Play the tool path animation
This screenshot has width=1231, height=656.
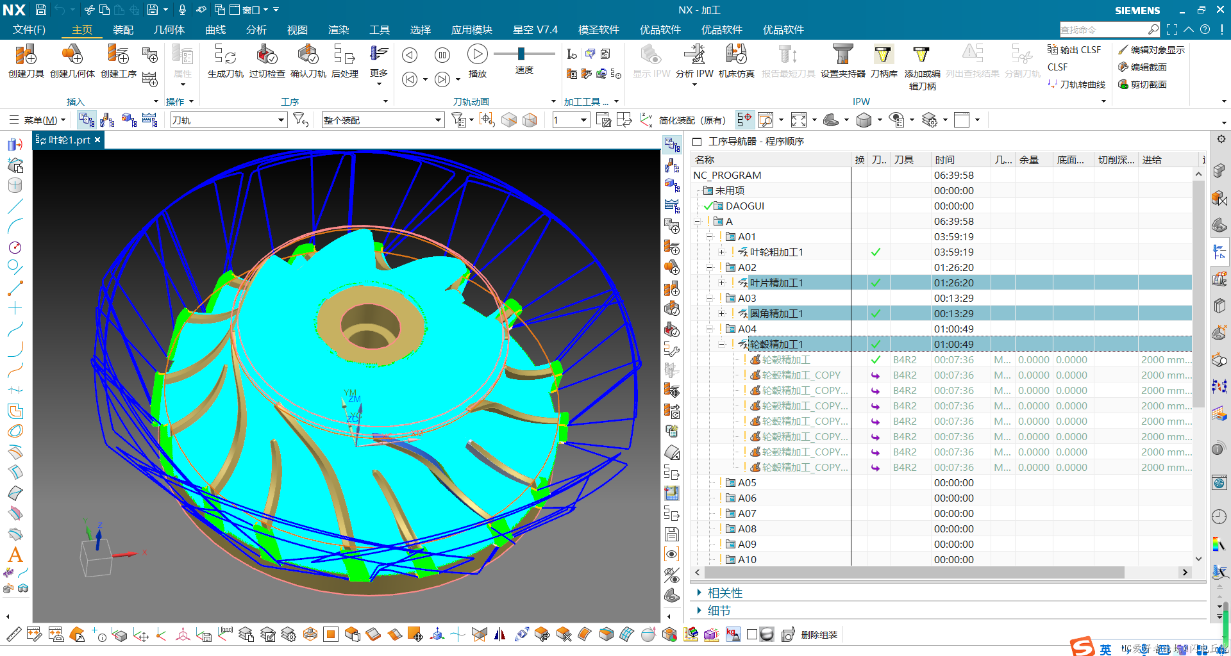point(477,61)
